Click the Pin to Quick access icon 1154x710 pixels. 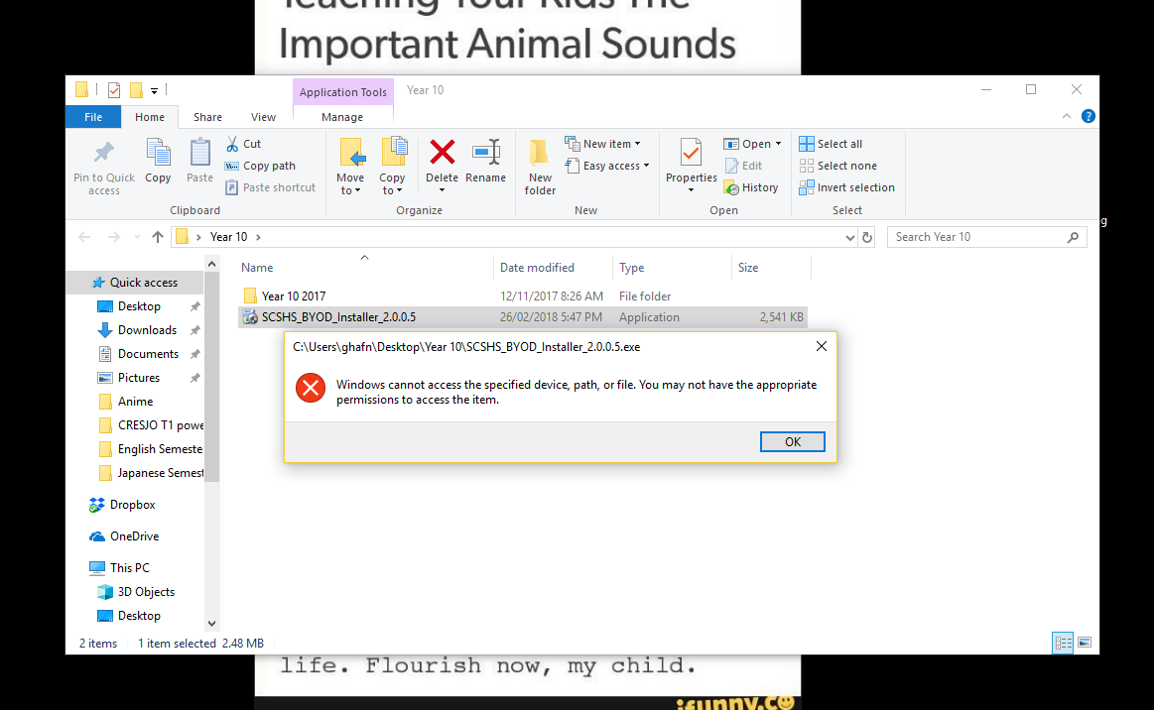104,153
